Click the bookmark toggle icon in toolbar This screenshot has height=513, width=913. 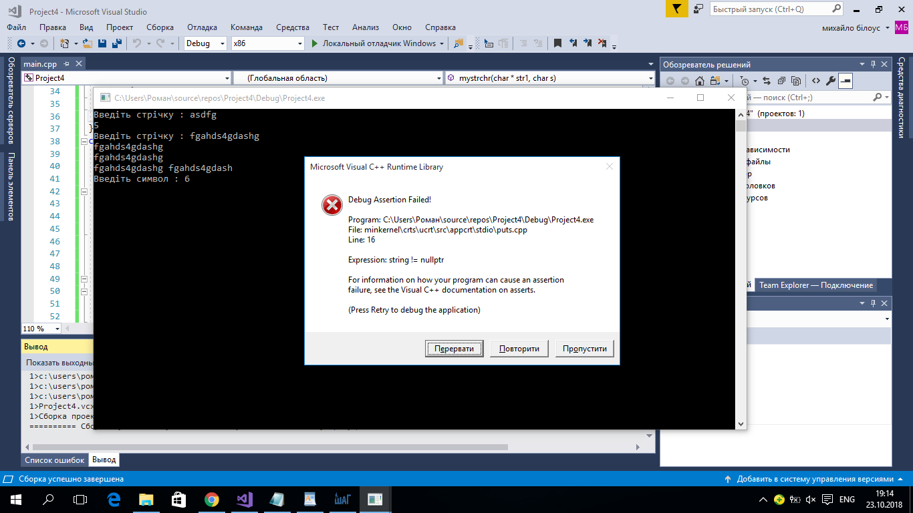pos(557,43)
